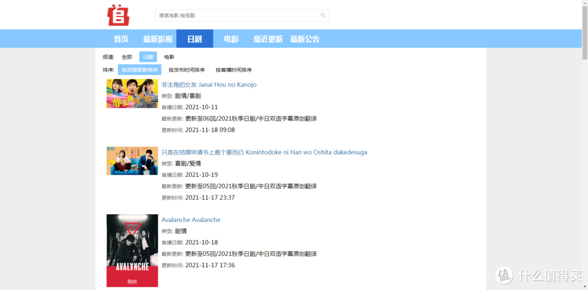The image size is (588, 290).
Task: Click the Avalanche poster thumbnail
Action: (132, 251)
